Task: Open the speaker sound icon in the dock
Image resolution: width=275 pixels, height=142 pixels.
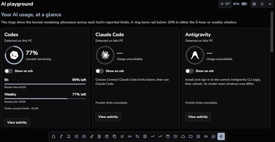Action: pyautogui.click(x=206, y=136)
